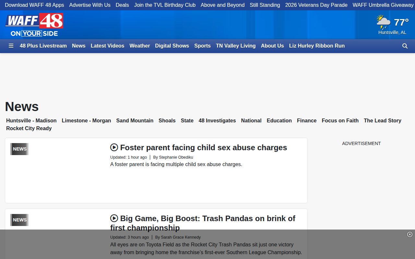Select the Huntsville - Madison category
Image resolution: width=415 pixels, height=259 pixels.
[31, 120]
